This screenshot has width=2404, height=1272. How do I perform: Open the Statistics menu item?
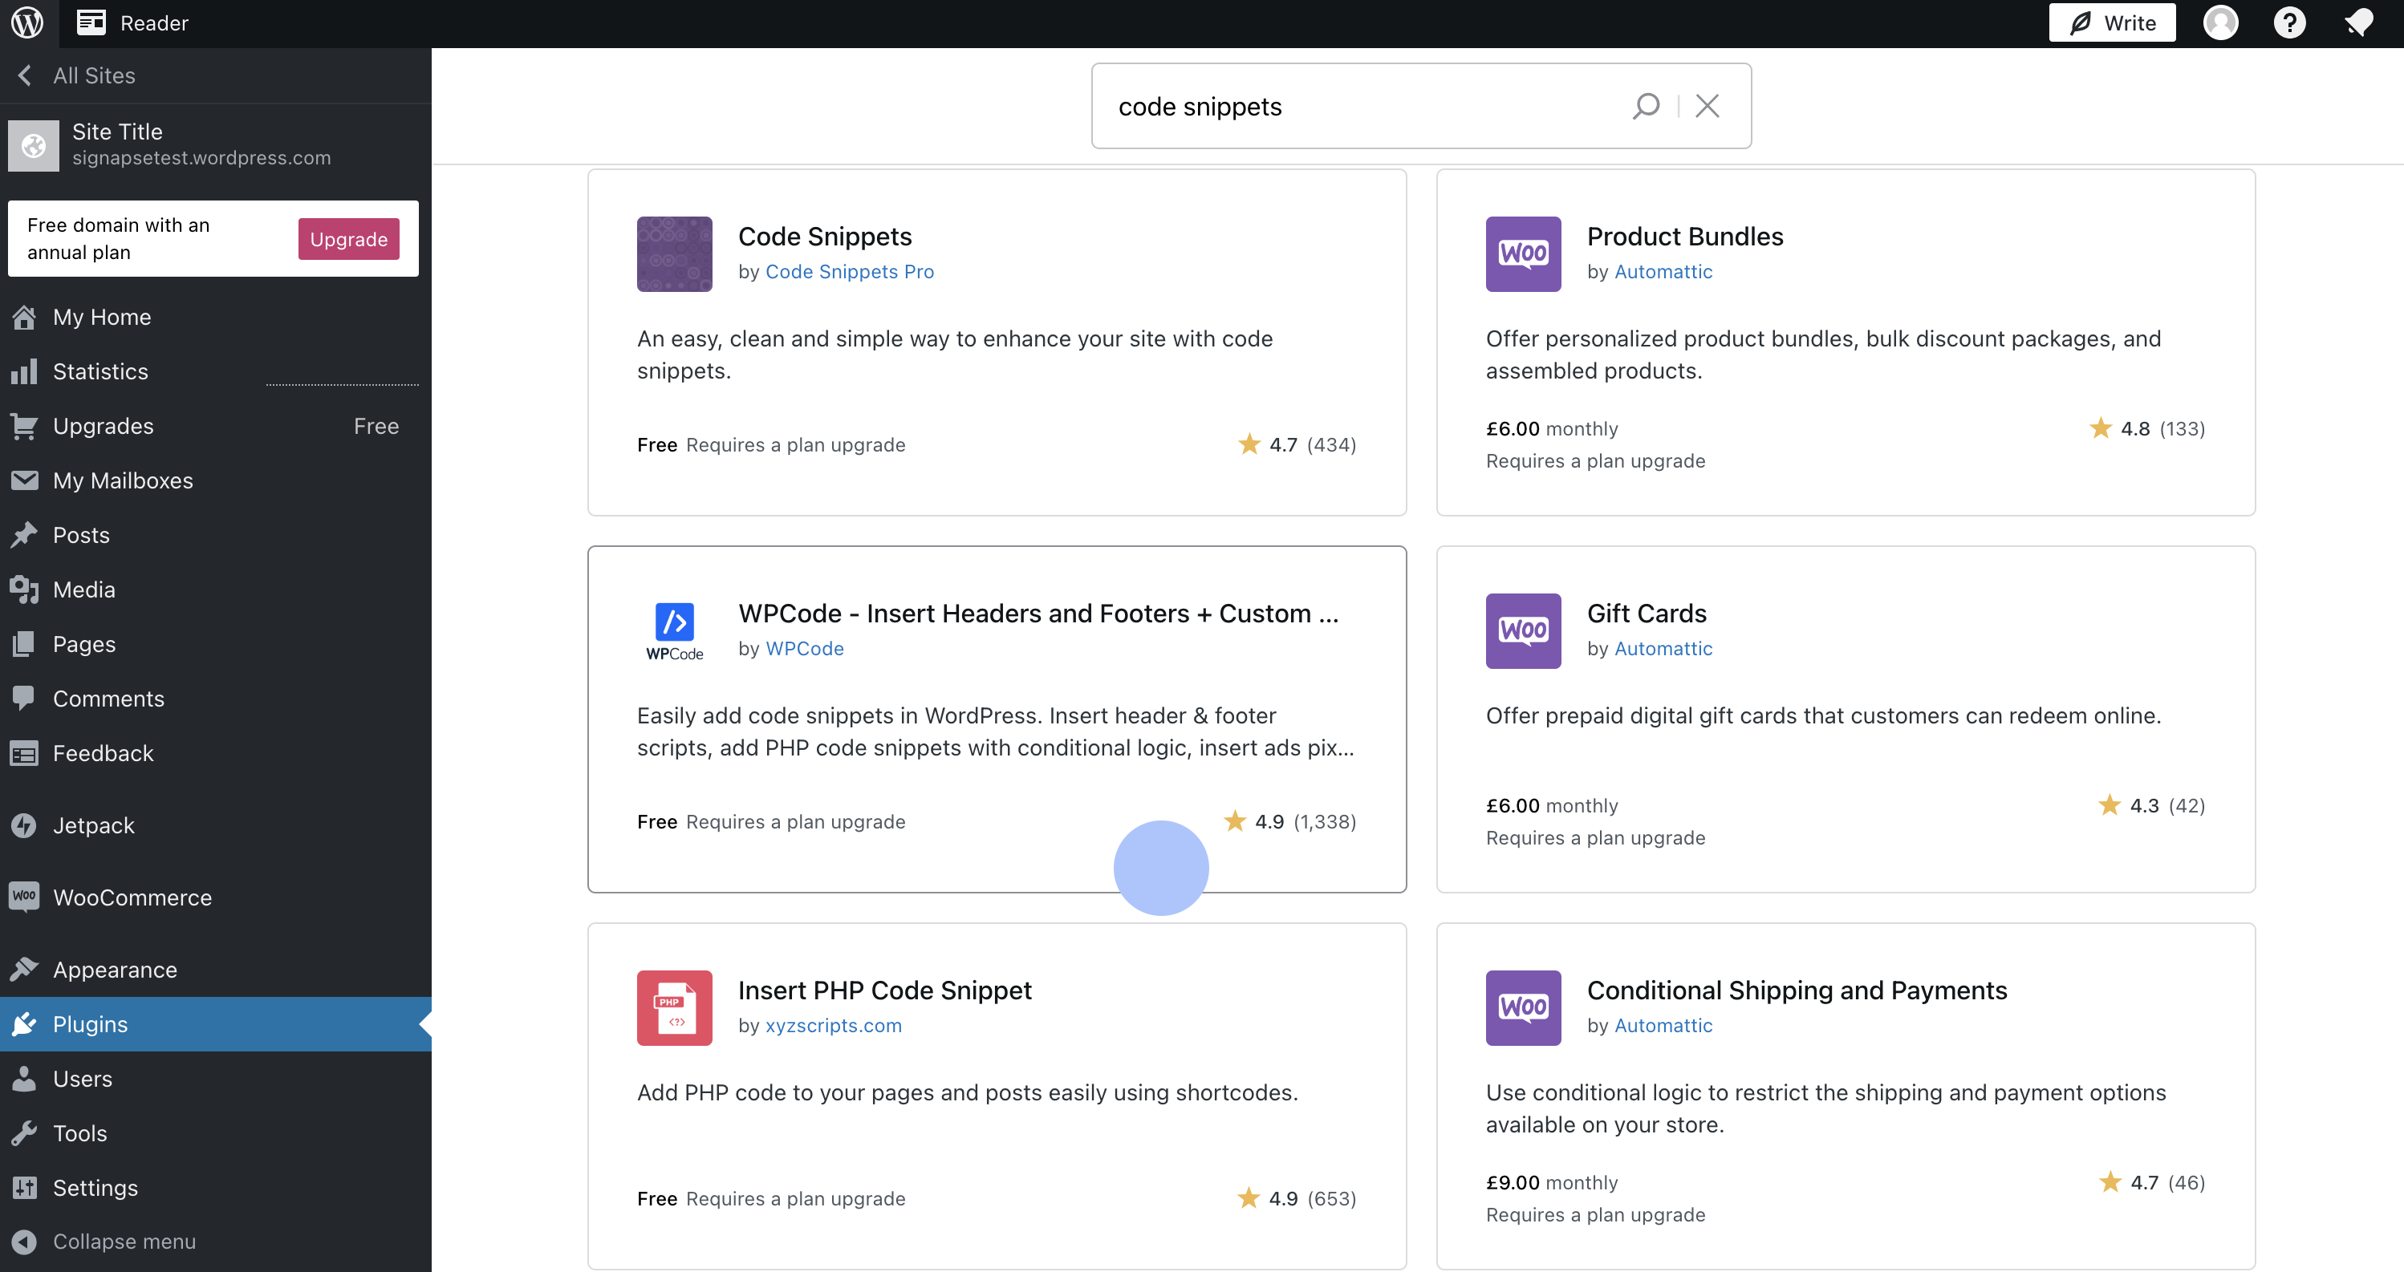216,371
